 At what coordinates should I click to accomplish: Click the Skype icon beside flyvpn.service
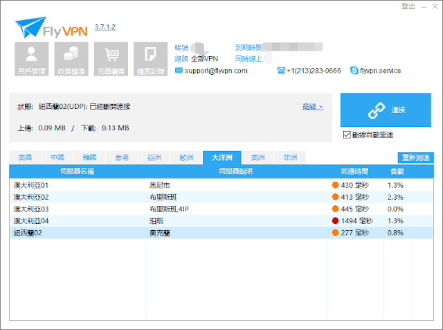pos(354,70)
